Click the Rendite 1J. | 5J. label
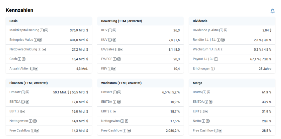Image resolution: width=281 pixels, height=139 pixels. (204, 40)
